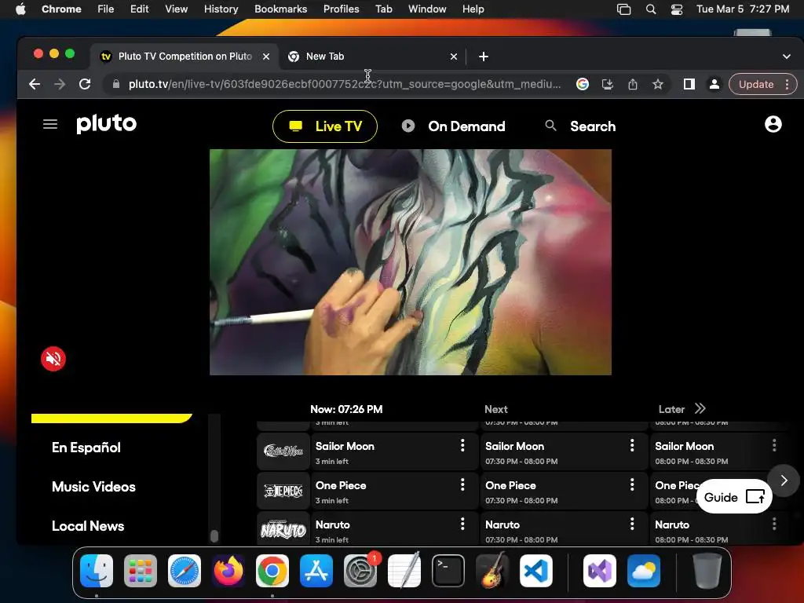Click One Piece 07:30 PM - 08:00 PM listing

tap(564, 491)
